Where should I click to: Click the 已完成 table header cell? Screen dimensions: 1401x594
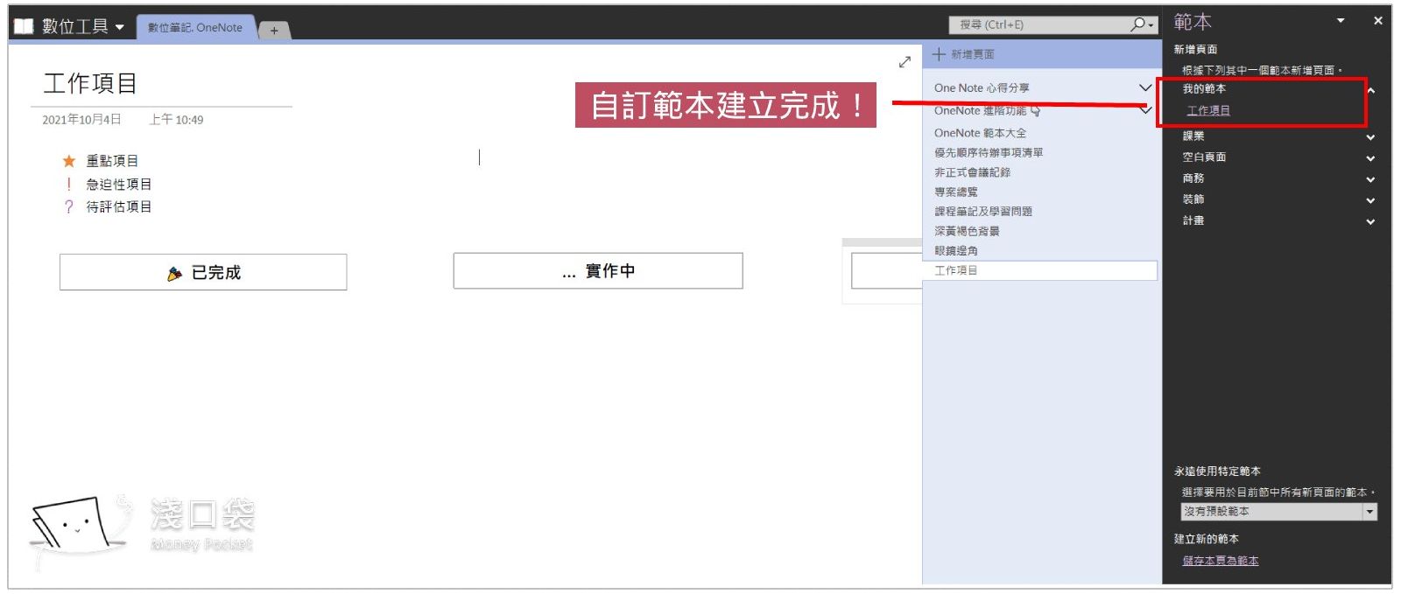tap(203, 272)
